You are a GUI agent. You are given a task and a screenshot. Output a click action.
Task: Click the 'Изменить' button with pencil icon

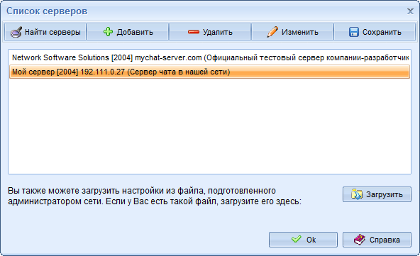tap(292, 32)
